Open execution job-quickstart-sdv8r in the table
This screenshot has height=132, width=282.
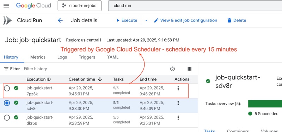click(x=40, y=106)
